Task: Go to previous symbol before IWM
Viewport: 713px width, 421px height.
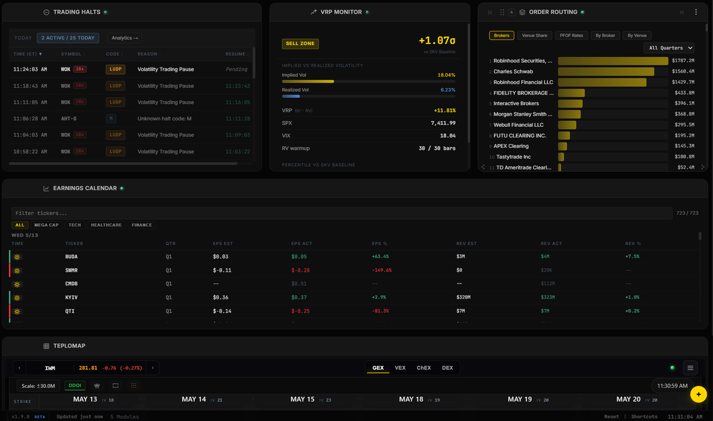Action: [x=20, y=368]
